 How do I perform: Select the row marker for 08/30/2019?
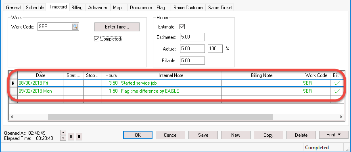click(13, 83)
